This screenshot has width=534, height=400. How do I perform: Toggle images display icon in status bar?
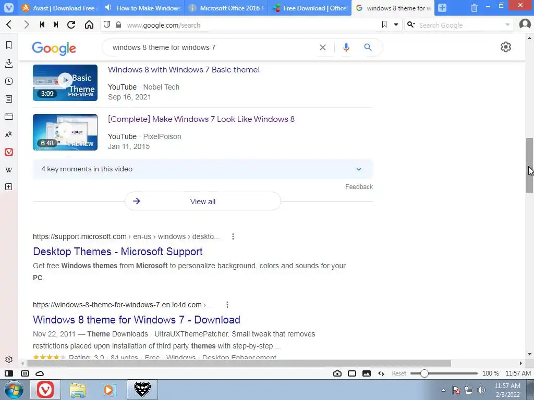click(367, 373)
